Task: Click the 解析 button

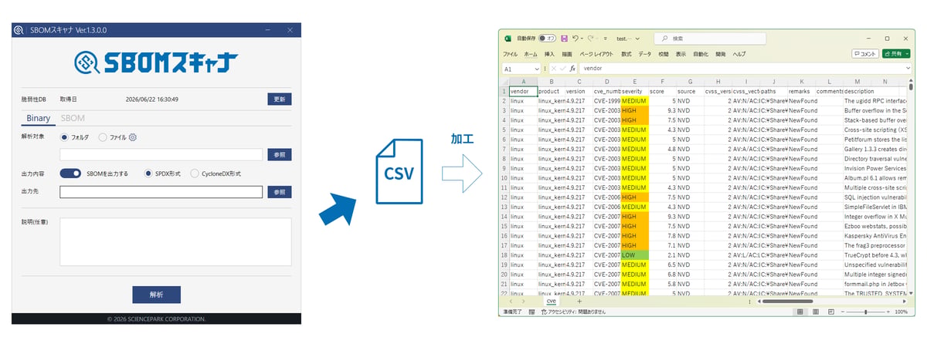Action: click(156, 295)
